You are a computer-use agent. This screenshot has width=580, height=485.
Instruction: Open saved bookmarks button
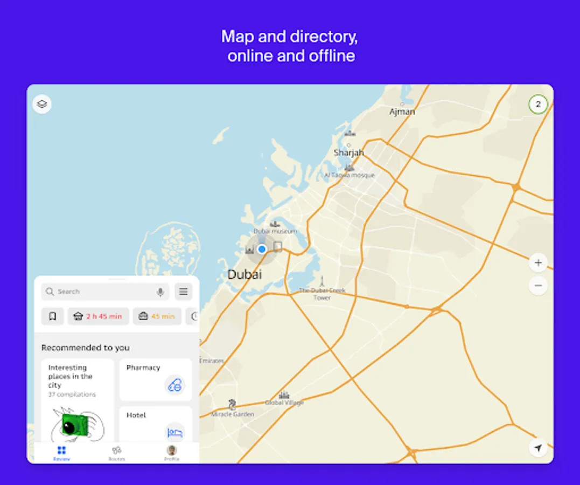(x=53, y=316)
